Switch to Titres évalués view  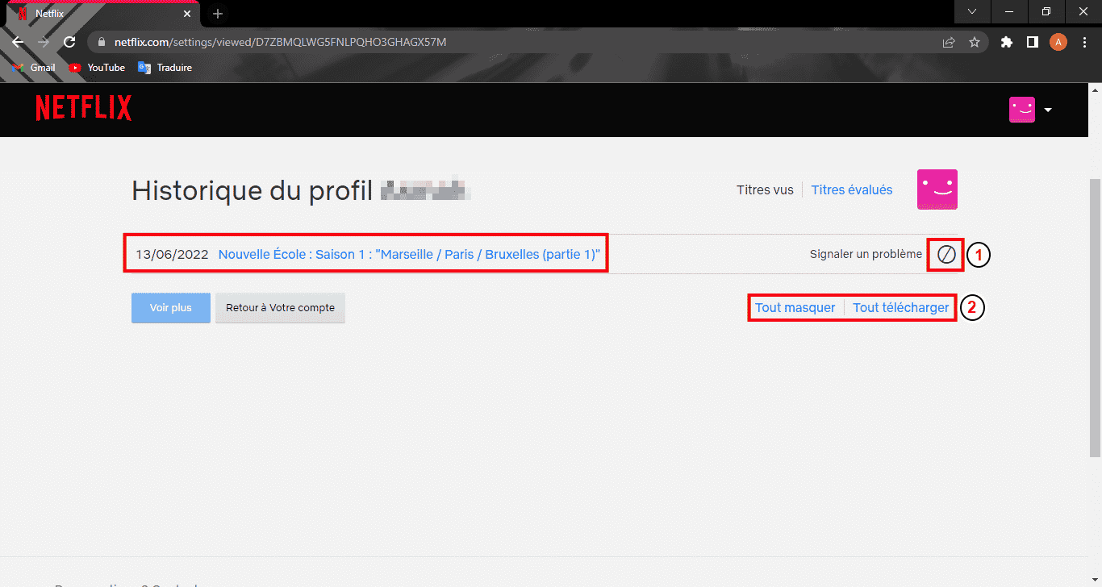tap(852, 190)
